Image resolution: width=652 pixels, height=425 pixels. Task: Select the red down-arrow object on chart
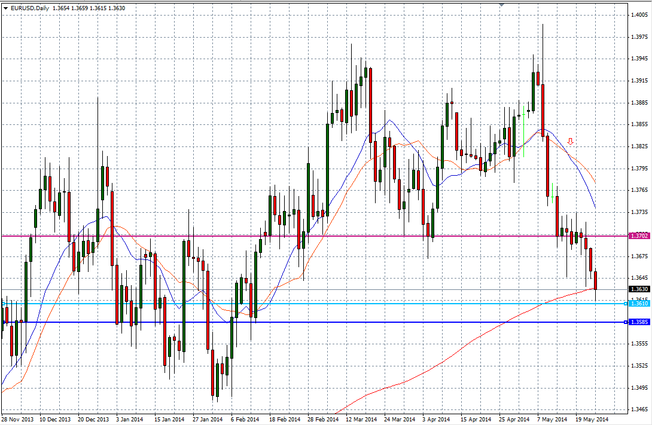click(571, 141)
